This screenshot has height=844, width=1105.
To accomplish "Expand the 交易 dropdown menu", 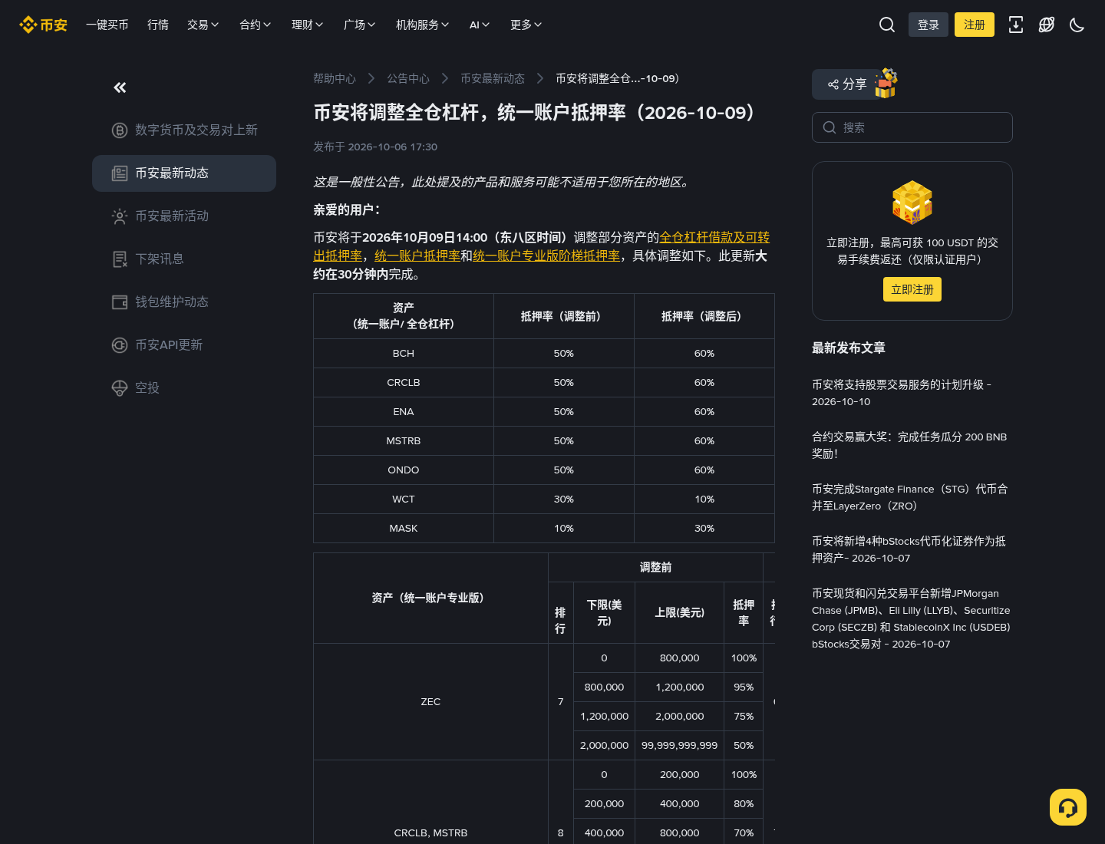I will click(x=203, y=25).
